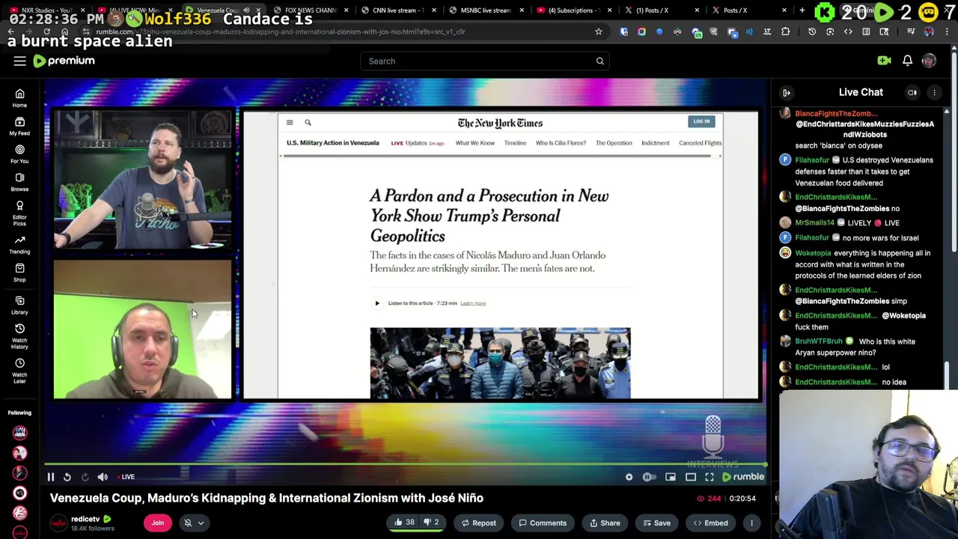
Task: Open Editor Picks in the sidebar
Action: [x=19, y=213]
